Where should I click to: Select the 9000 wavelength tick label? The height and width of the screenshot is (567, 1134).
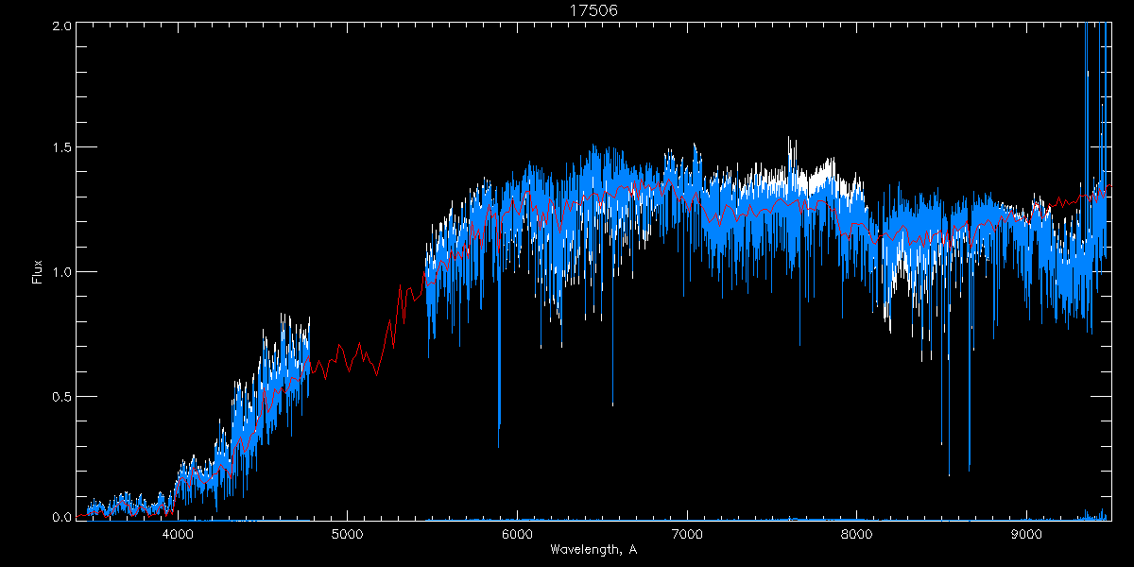[1026, 534]
